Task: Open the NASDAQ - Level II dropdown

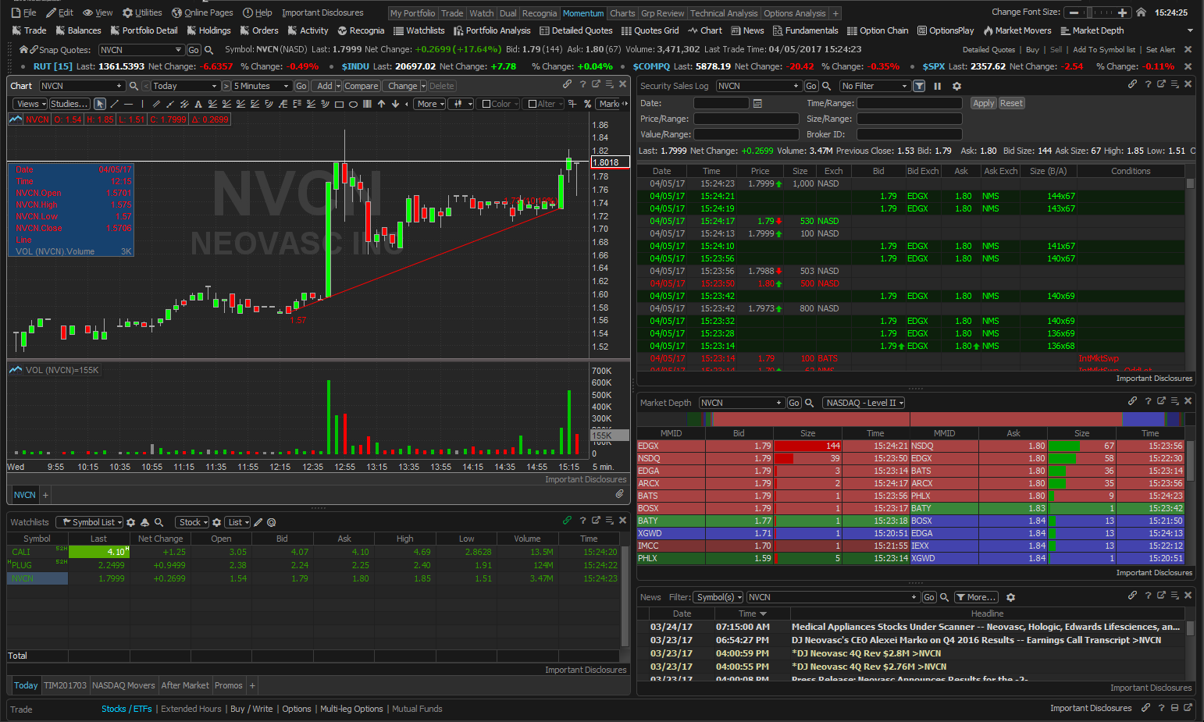Action: pos(864,403)
